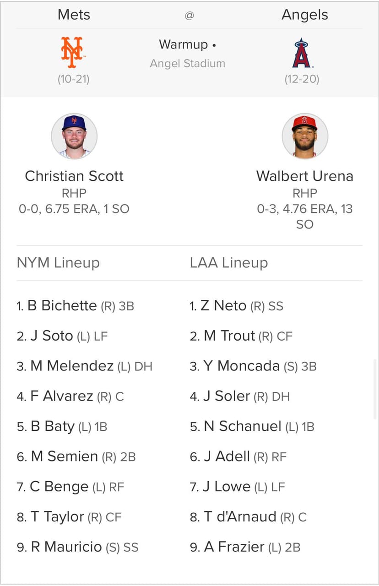The height and width of the screenshot is (586, 379).
Task: Click the vertical scrollbar on right edge
Action: (x=376, y=390)
